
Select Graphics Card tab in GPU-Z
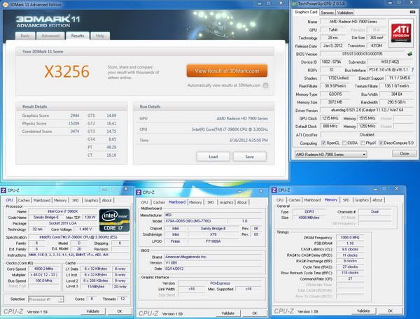tap(306, 12)
